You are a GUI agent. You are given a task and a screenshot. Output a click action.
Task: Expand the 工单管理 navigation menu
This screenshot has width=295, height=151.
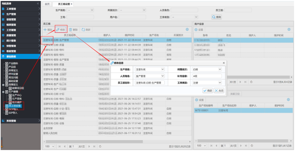pyautogui.click(x=20, y=9)
